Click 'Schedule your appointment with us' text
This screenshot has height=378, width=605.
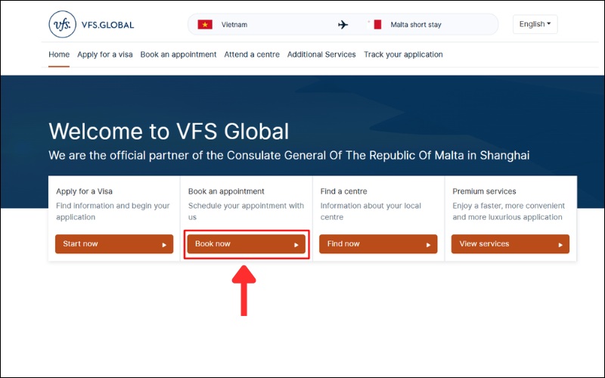pos(246,212)
